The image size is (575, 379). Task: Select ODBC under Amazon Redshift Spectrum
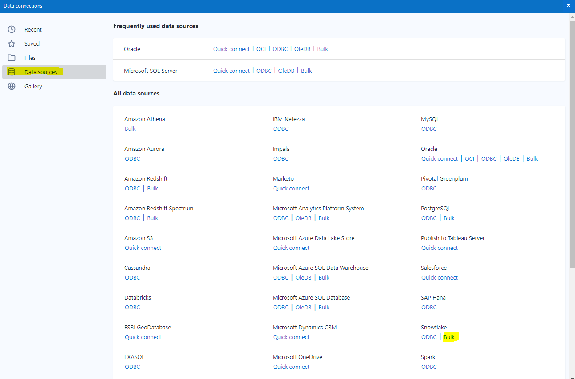click(x=132, y=218)
